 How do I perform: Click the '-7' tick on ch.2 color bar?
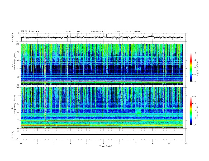pos(194,125)
